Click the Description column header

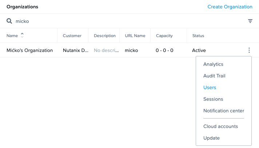(x=104, y=36)
